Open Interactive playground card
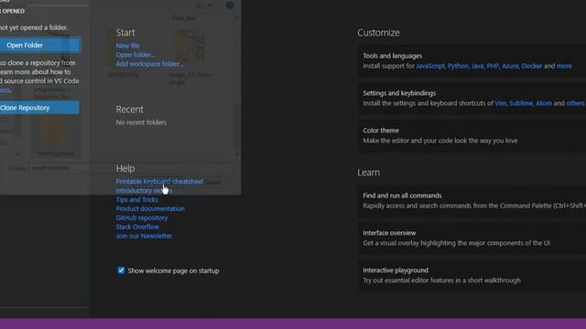The height and width of the screenshot is (329, 586). tap(472, 275)
